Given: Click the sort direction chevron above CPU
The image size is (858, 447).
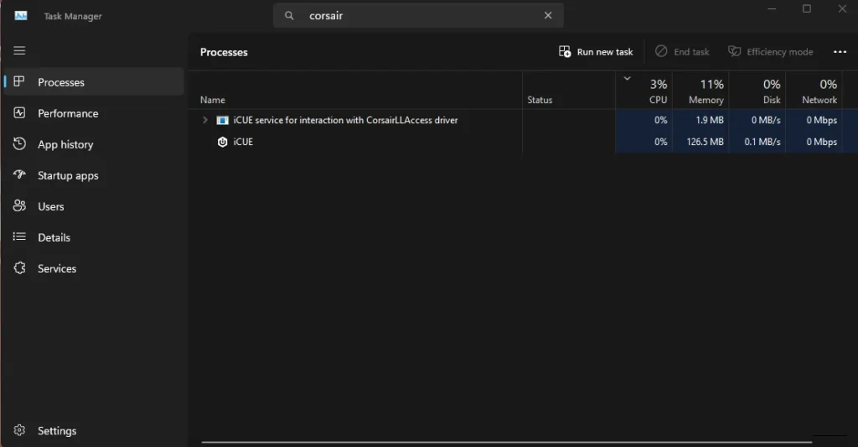Looking at the screenshot, I should (x=627, y=78).
